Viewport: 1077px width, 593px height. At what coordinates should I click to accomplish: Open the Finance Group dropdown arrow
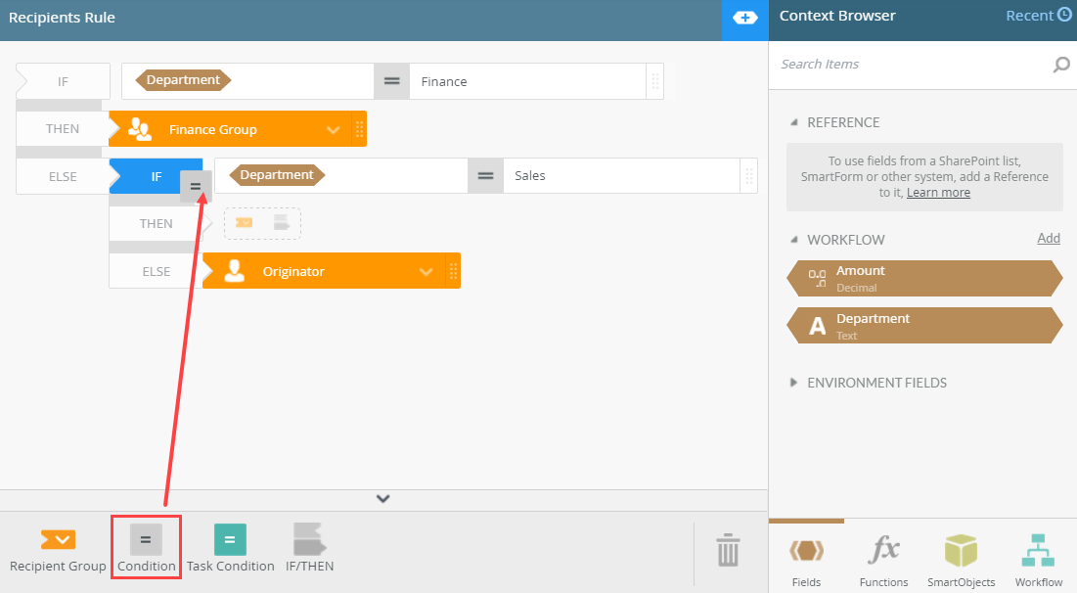pos(334,130)
